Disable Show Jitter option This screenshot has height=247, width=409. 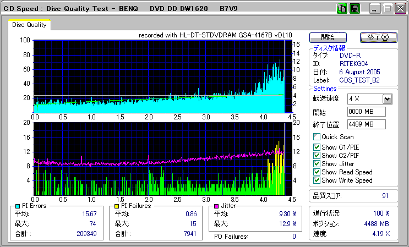(317, 164)
